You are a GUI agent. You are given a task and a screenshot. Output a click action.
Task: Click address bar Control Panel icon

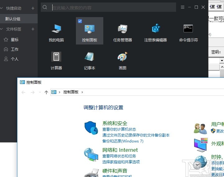[x=54, y=92]
